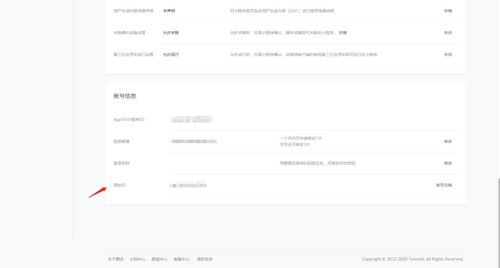
Task: Go to 文档中心 in the footer
Action: click(x=138, y=259)
